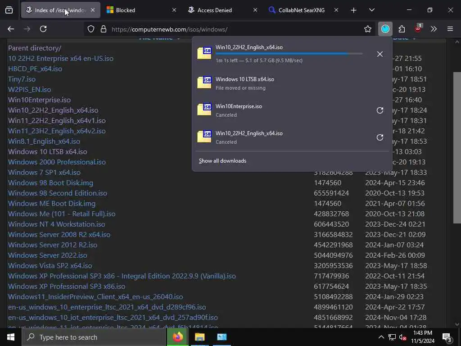Open the Windows Start menu
This screenshot has width=461, height=346.
(x=11, y=337)
